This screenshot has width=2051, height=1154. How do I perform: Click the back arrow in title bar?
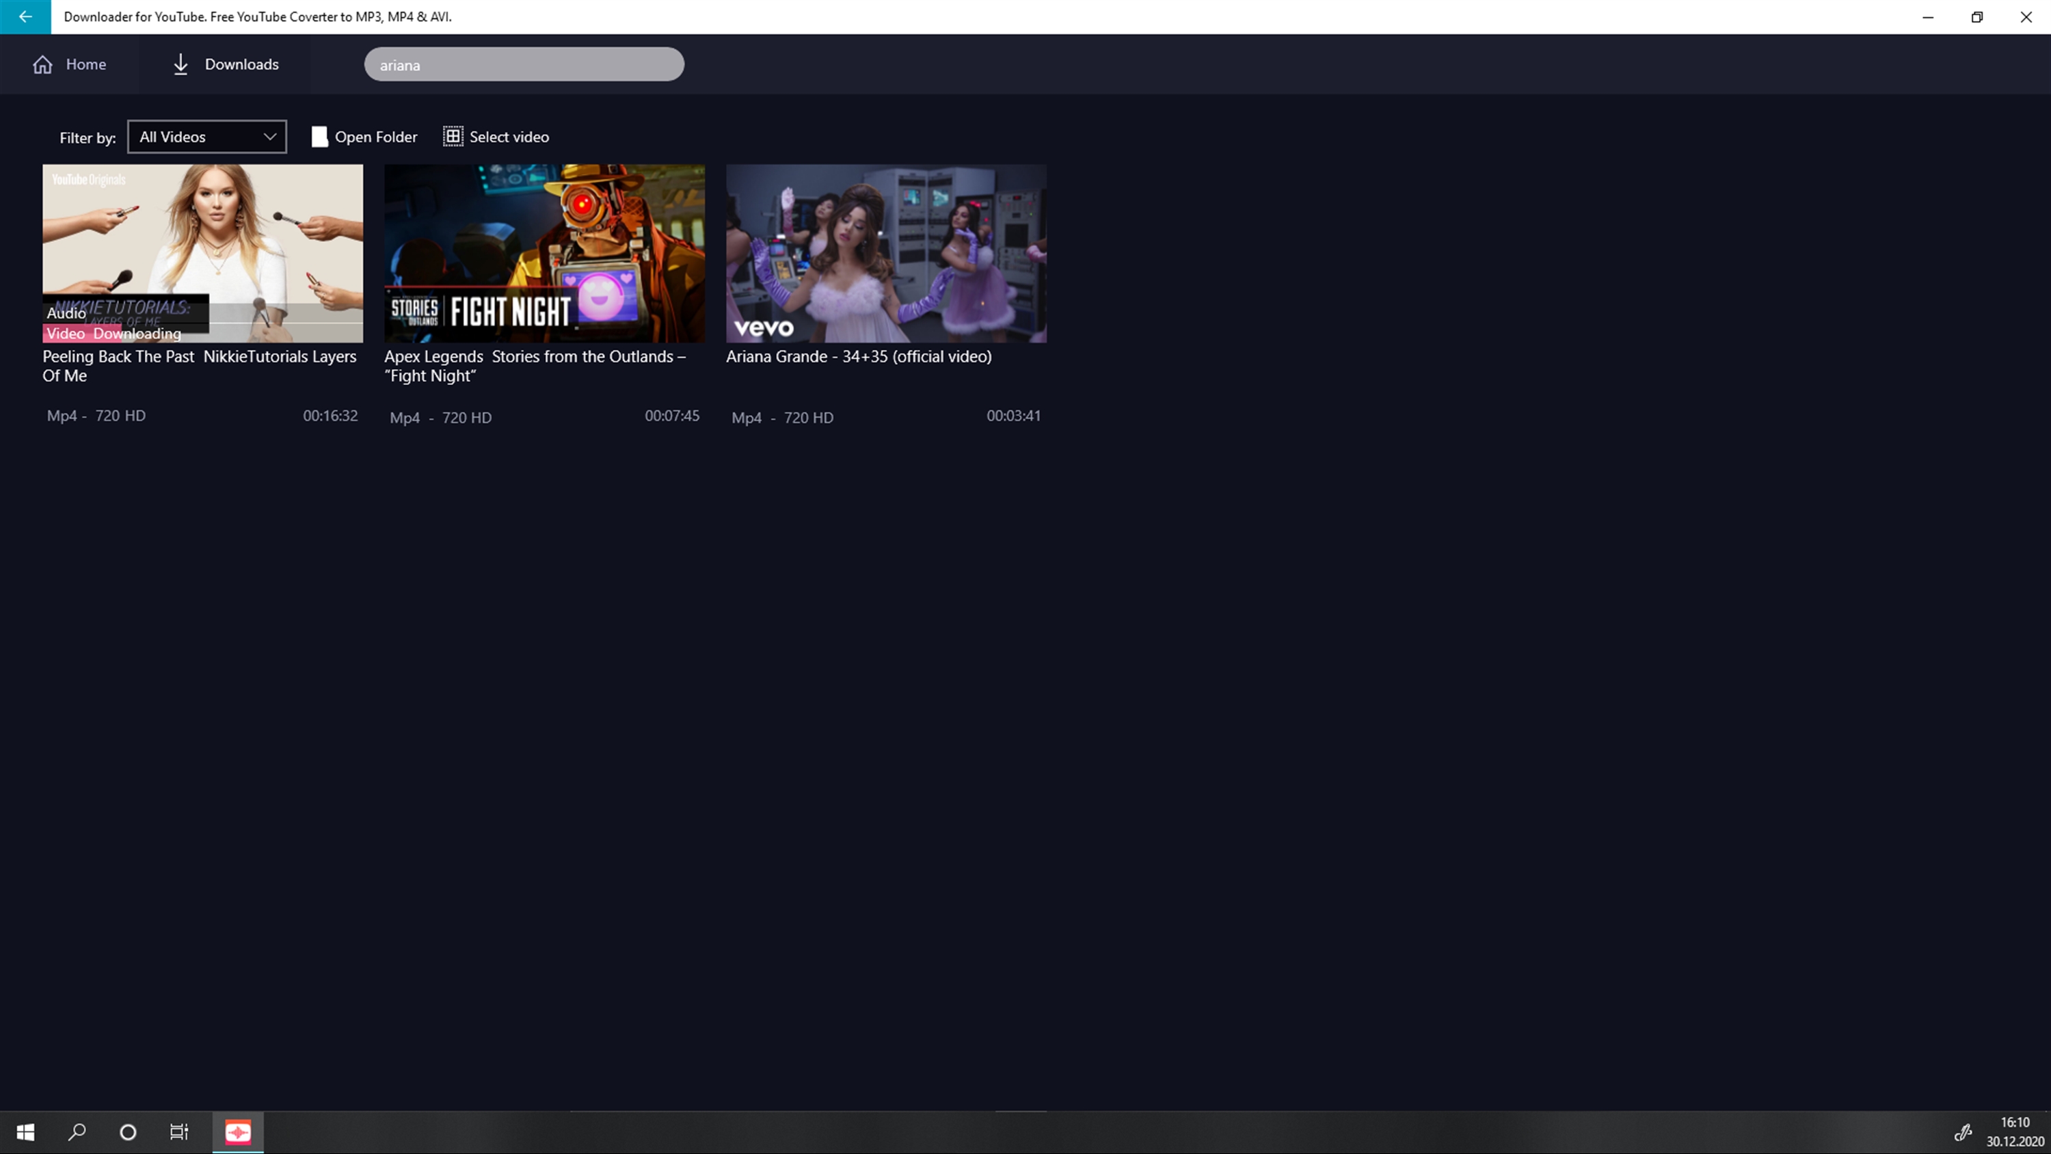25,16
